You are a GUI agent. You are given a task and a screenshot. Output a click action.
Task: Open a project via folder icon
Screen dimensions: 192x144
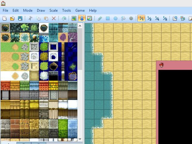(12, 18)
